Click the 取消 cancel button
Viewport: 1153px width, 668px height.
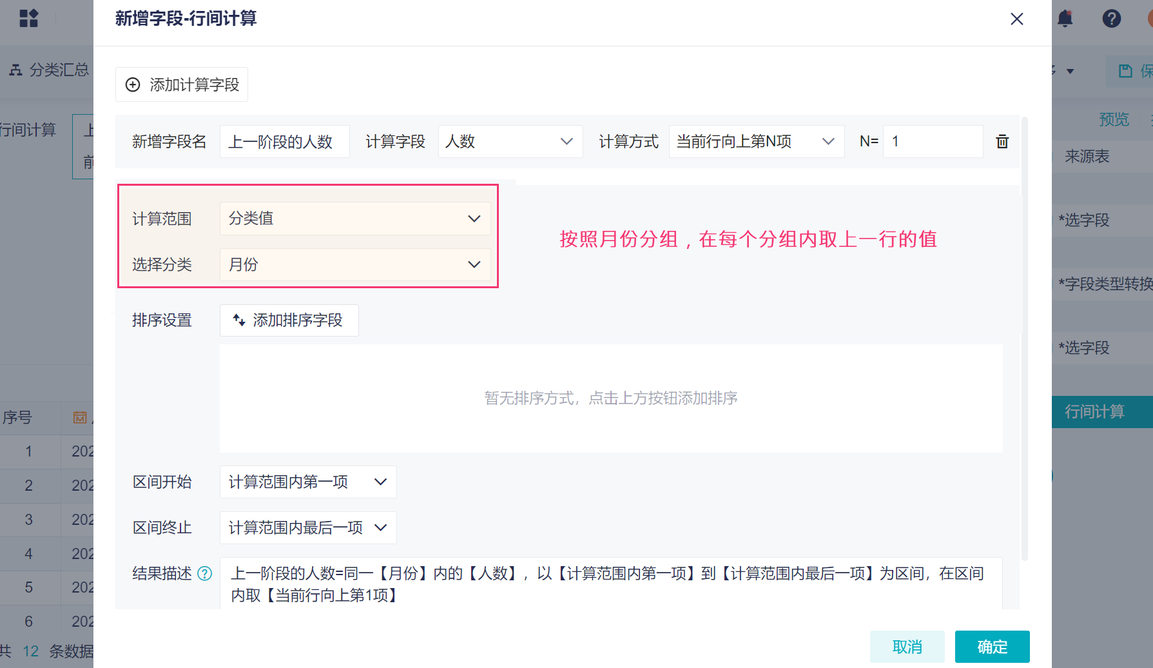point(907,647)
